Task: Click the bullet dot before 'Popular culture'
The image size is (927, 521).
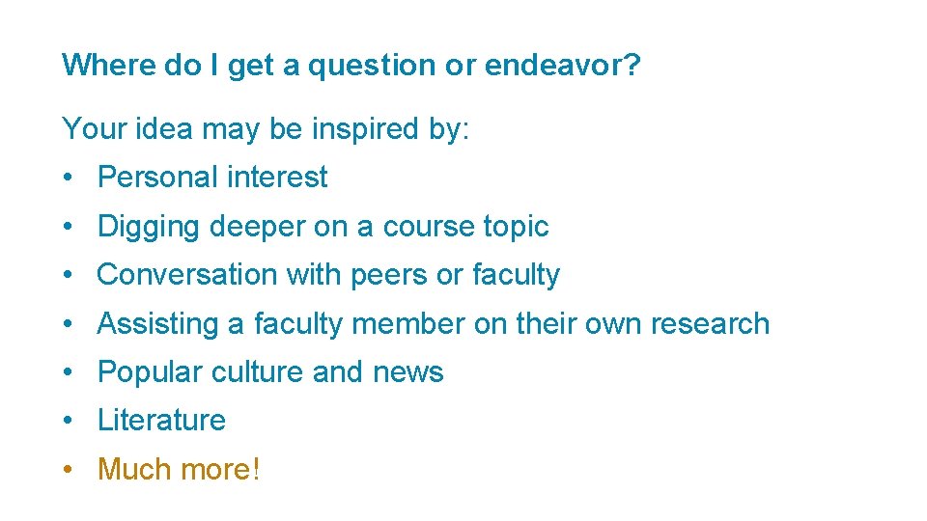Action: 68,372
